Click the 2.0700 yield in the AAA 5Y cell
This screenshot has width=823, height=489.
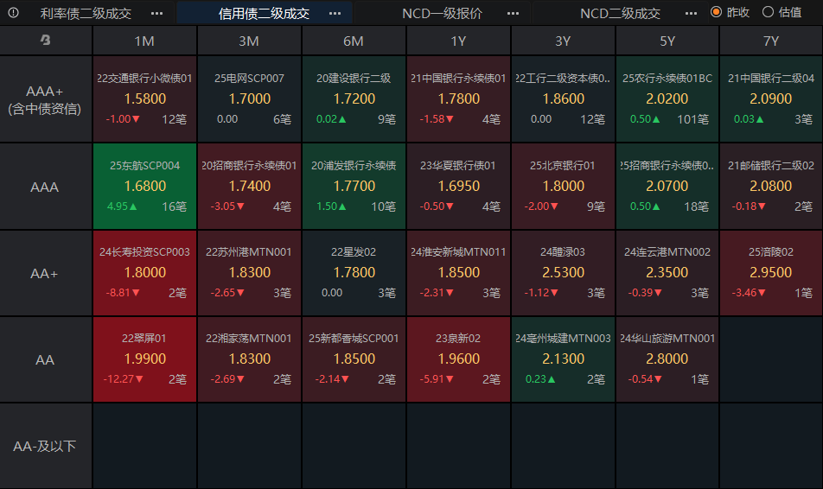(x=667, y=186)
